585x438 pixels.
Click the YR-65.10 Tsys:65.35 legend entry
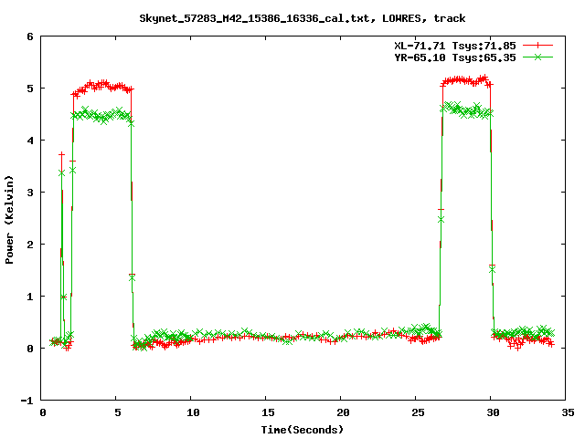[455, 57]
